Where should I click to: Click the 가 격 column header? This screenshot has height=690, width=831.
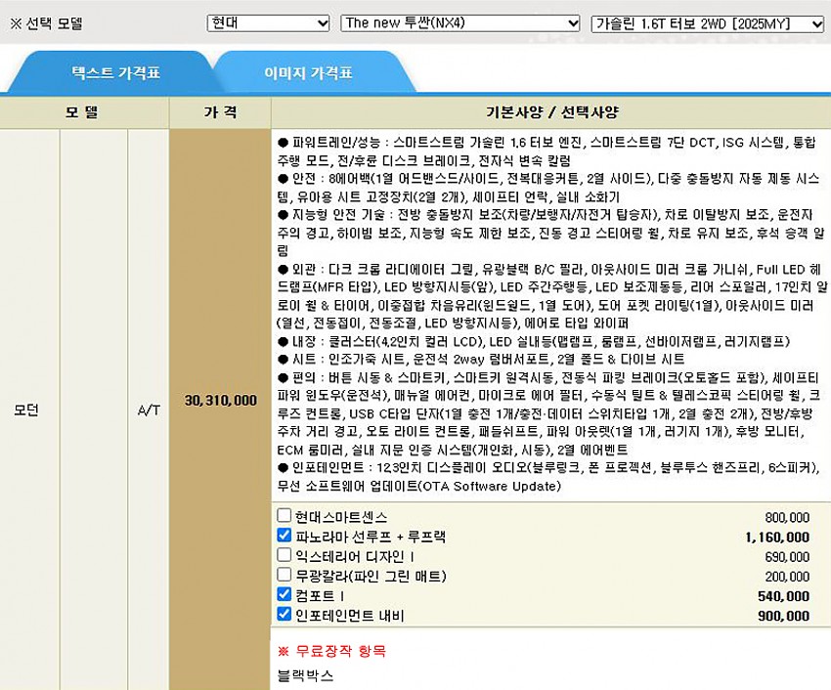219,112
